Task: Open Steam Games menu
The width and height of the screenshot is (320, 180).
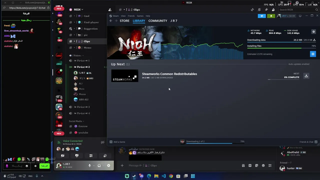Action: click(x=140, y=16)
